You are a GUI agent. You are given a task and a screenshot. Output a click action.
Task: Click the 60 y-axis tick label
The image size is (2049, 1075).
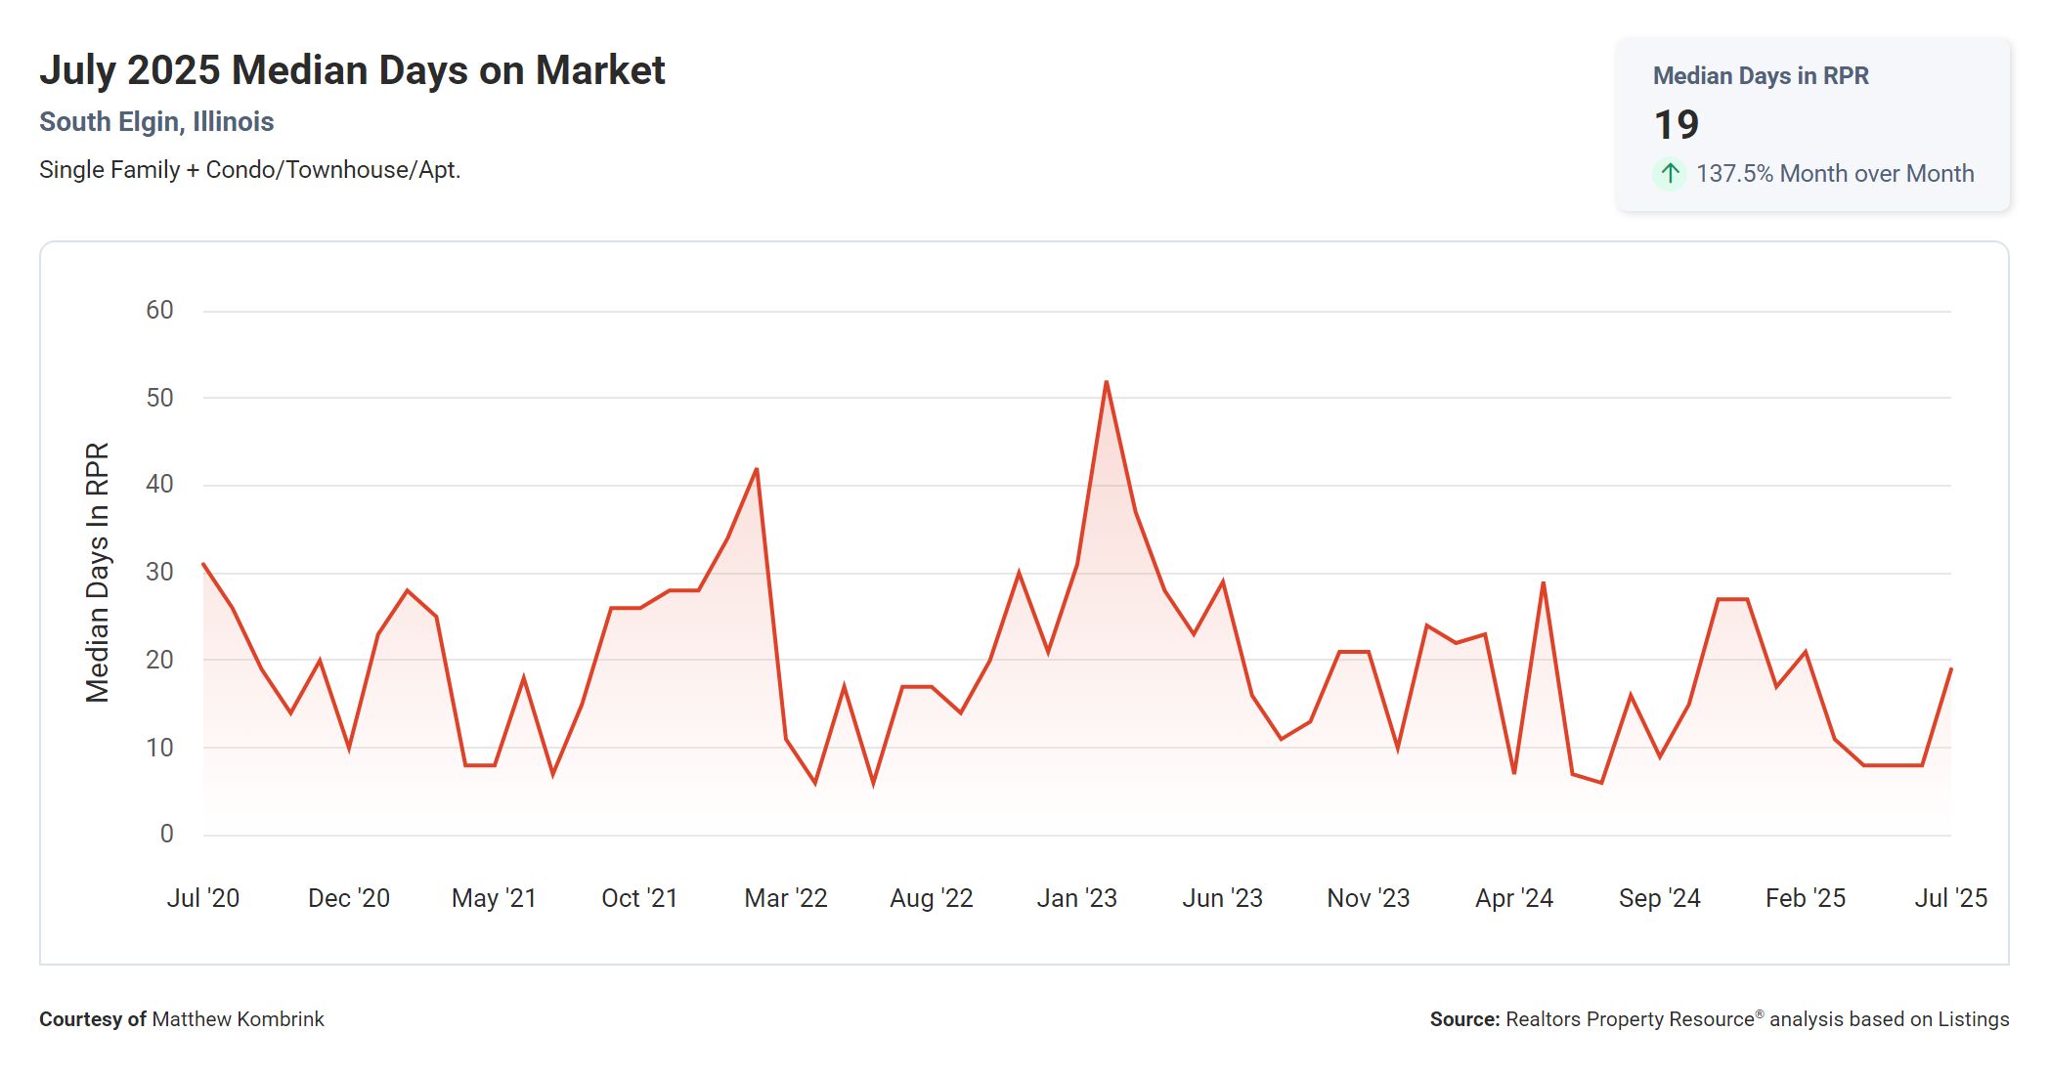pos(159,311)
